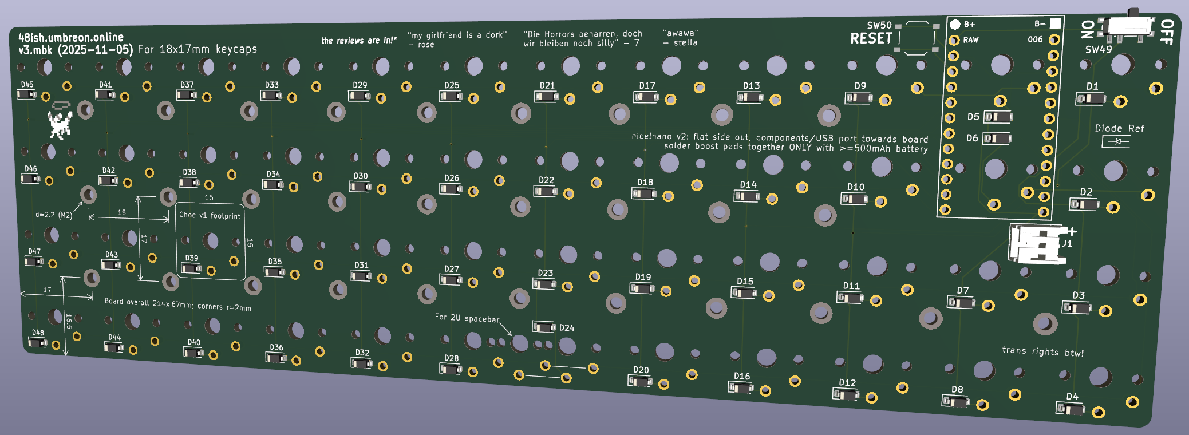
Task: Click the "awawa" stella quote text
Action: tap(680, 38)
